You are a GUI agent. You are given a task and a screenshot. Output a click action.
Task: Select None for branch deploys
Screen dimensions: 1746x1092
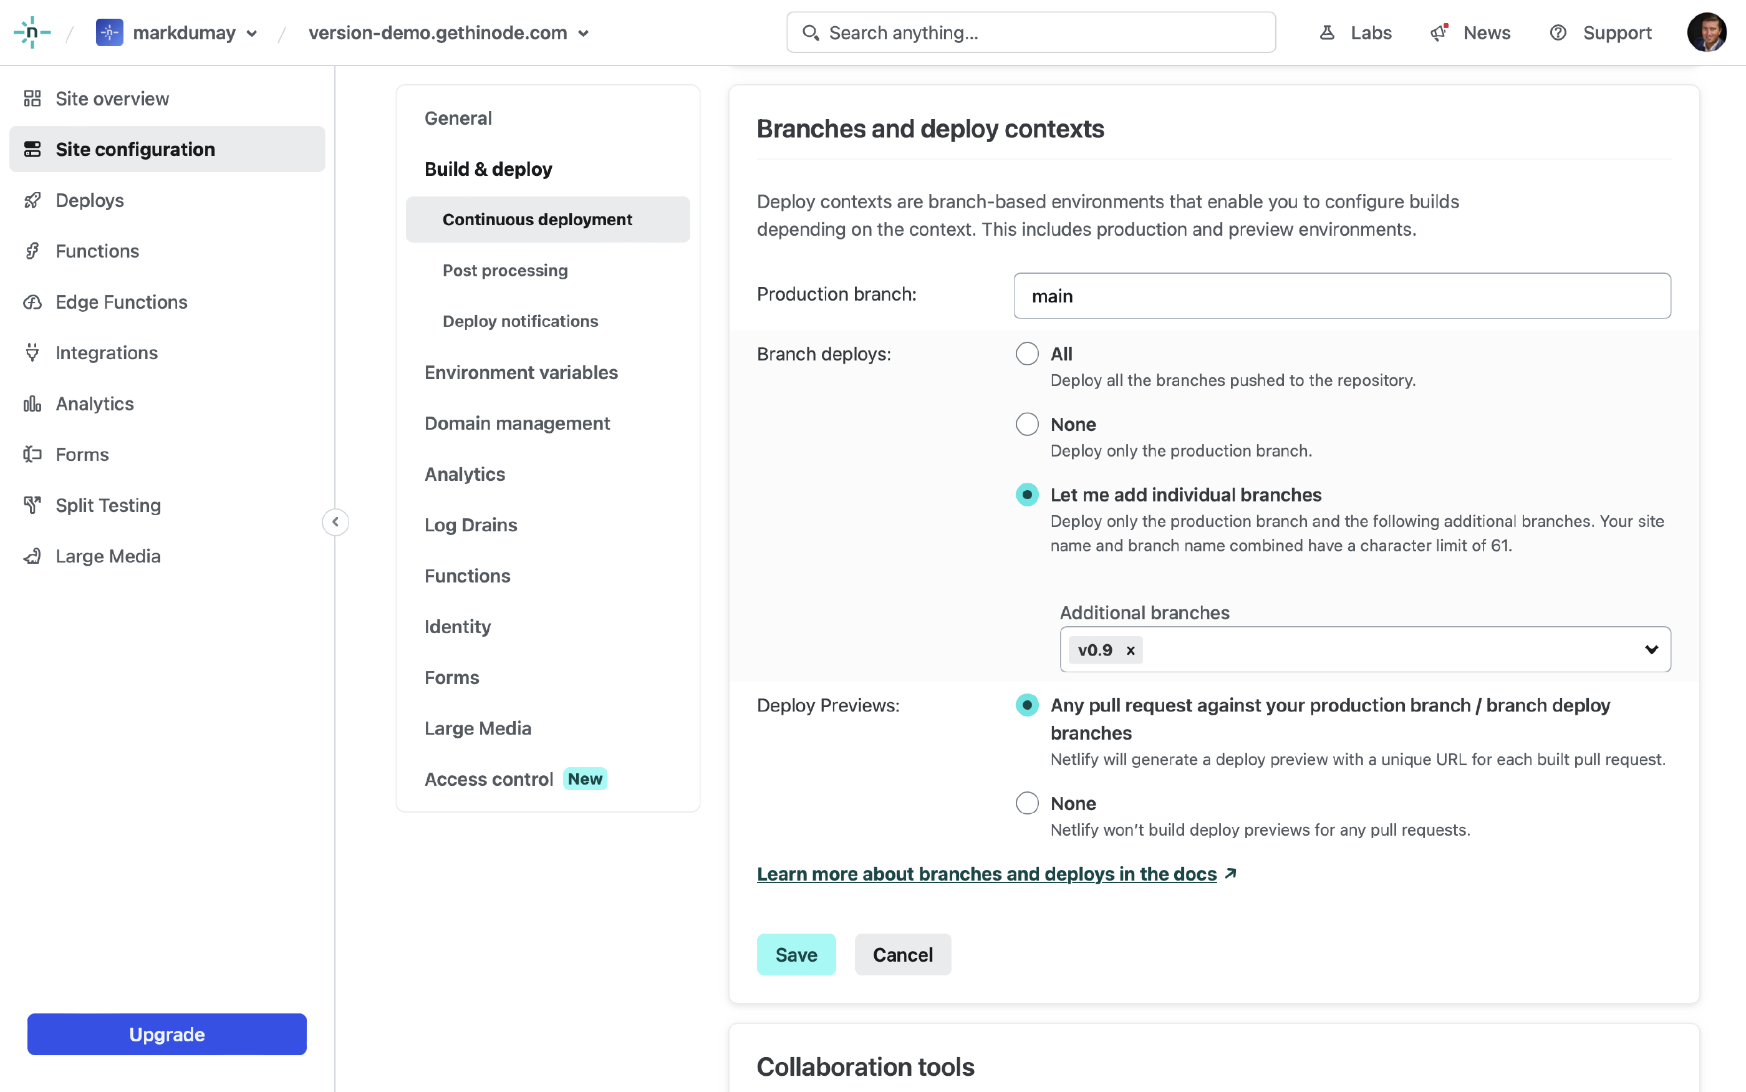pyautogui.click(x=1027, y=423)
